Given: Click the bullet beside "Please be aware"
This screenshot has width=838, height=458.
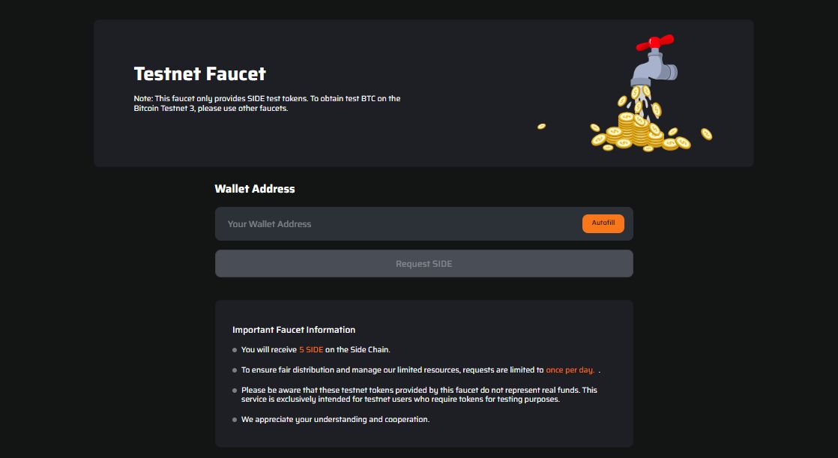Looking at the screenshot, I should click(x=235, y=391).
